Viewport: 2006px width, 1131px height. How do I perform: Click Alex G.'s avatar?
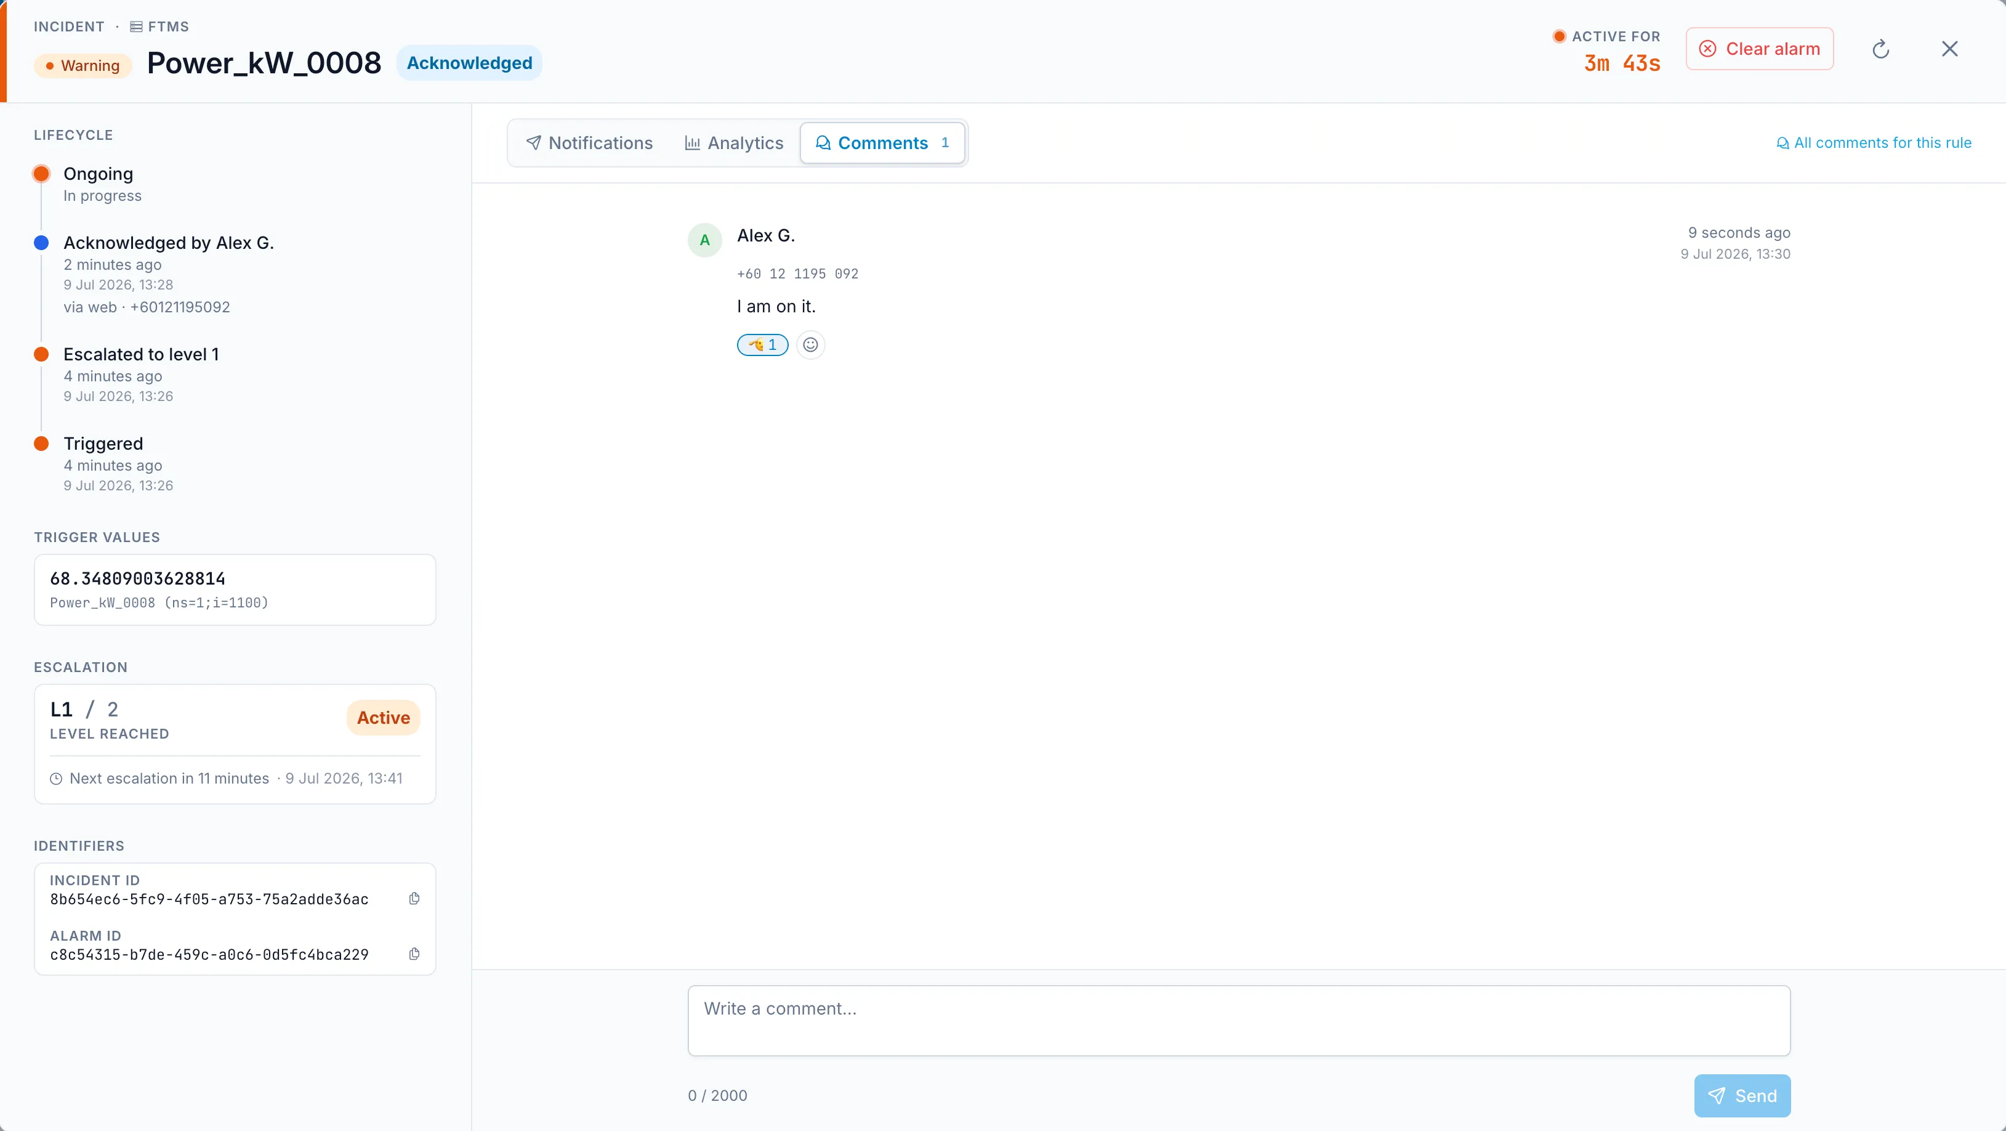[704, 240]
